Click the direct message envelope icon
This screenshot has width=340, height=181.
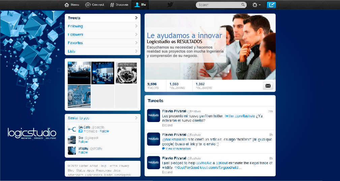point(268,86)
